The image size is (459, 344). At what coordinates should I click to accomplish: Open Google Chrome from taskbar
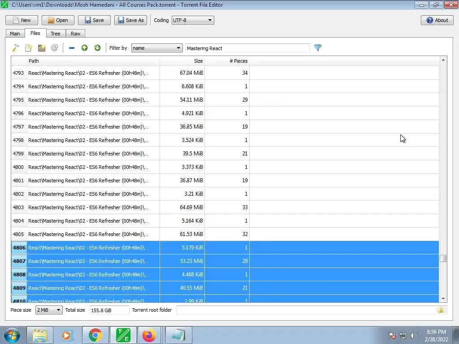tap(95, 335)
